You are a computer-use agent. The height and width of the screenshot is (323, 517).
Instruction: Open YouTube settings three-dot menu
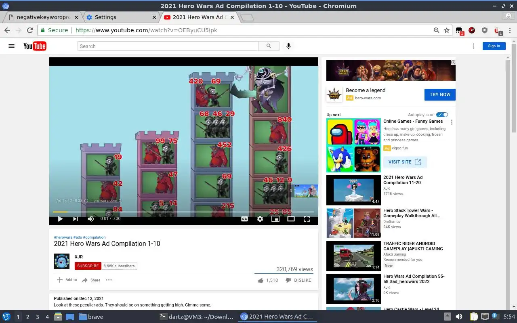[x=473, y=46]
